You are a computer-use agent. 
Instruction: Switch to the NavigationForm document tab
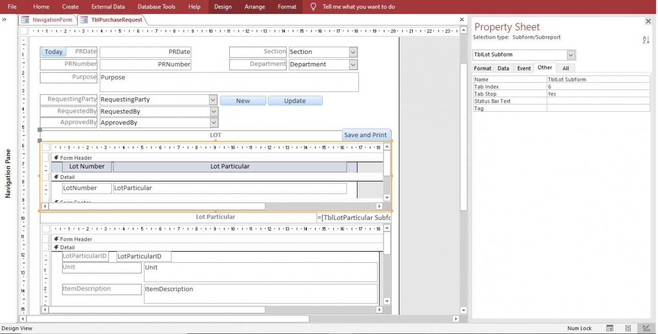coord(48,20)
